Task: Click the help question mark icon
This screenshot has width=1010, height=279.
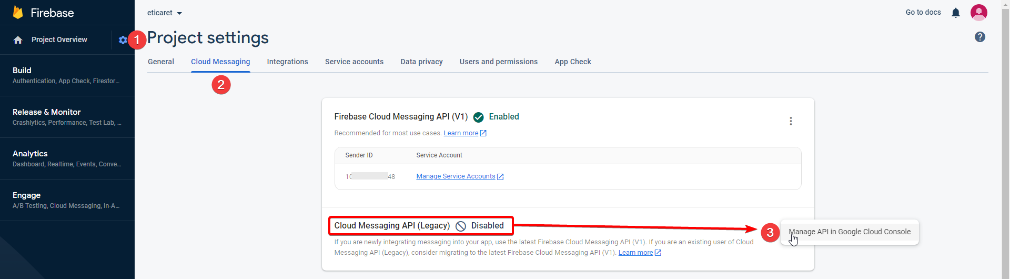Action: pos(980,37)
